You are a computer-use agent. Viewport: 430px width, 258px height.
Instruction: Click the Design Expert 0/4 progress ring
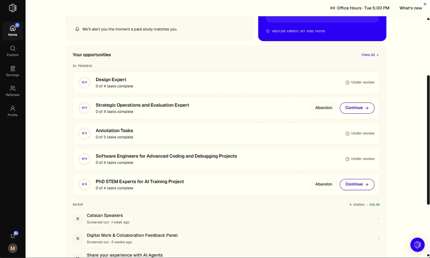(x=85, y=82)
